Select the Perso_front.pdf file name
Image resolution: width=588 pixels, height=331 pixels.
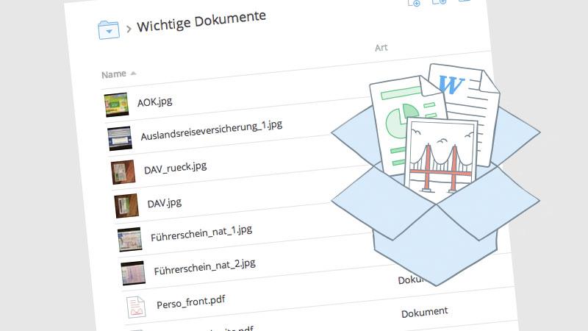(191, 302)
